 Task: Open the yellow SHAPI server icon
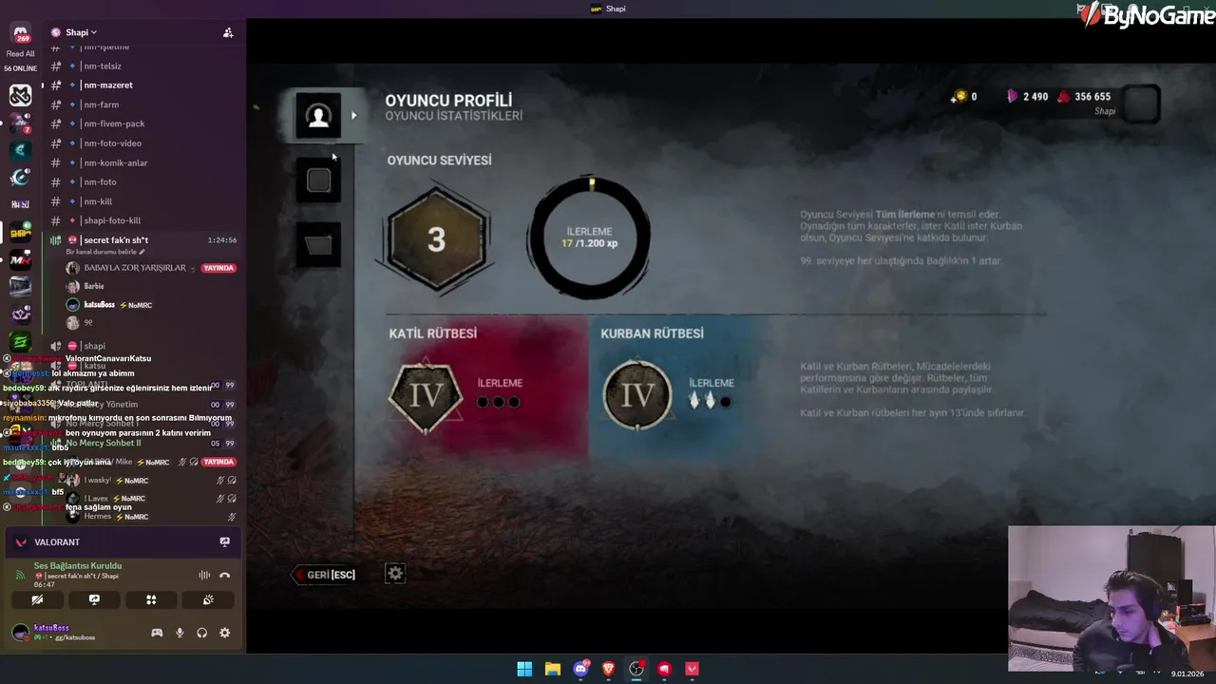pyautogui.click(x=20, y=233)
